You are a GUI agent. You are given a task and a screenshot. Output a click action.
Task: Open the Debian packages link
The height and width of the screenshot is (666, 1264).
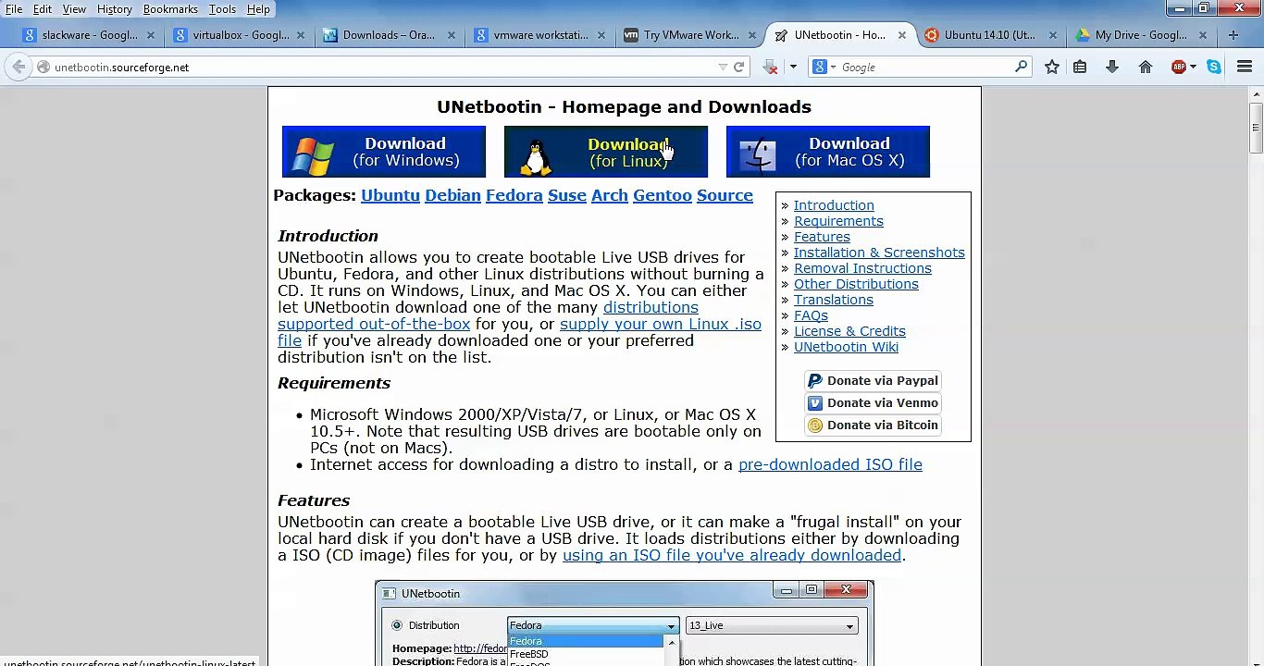(452, 195)
